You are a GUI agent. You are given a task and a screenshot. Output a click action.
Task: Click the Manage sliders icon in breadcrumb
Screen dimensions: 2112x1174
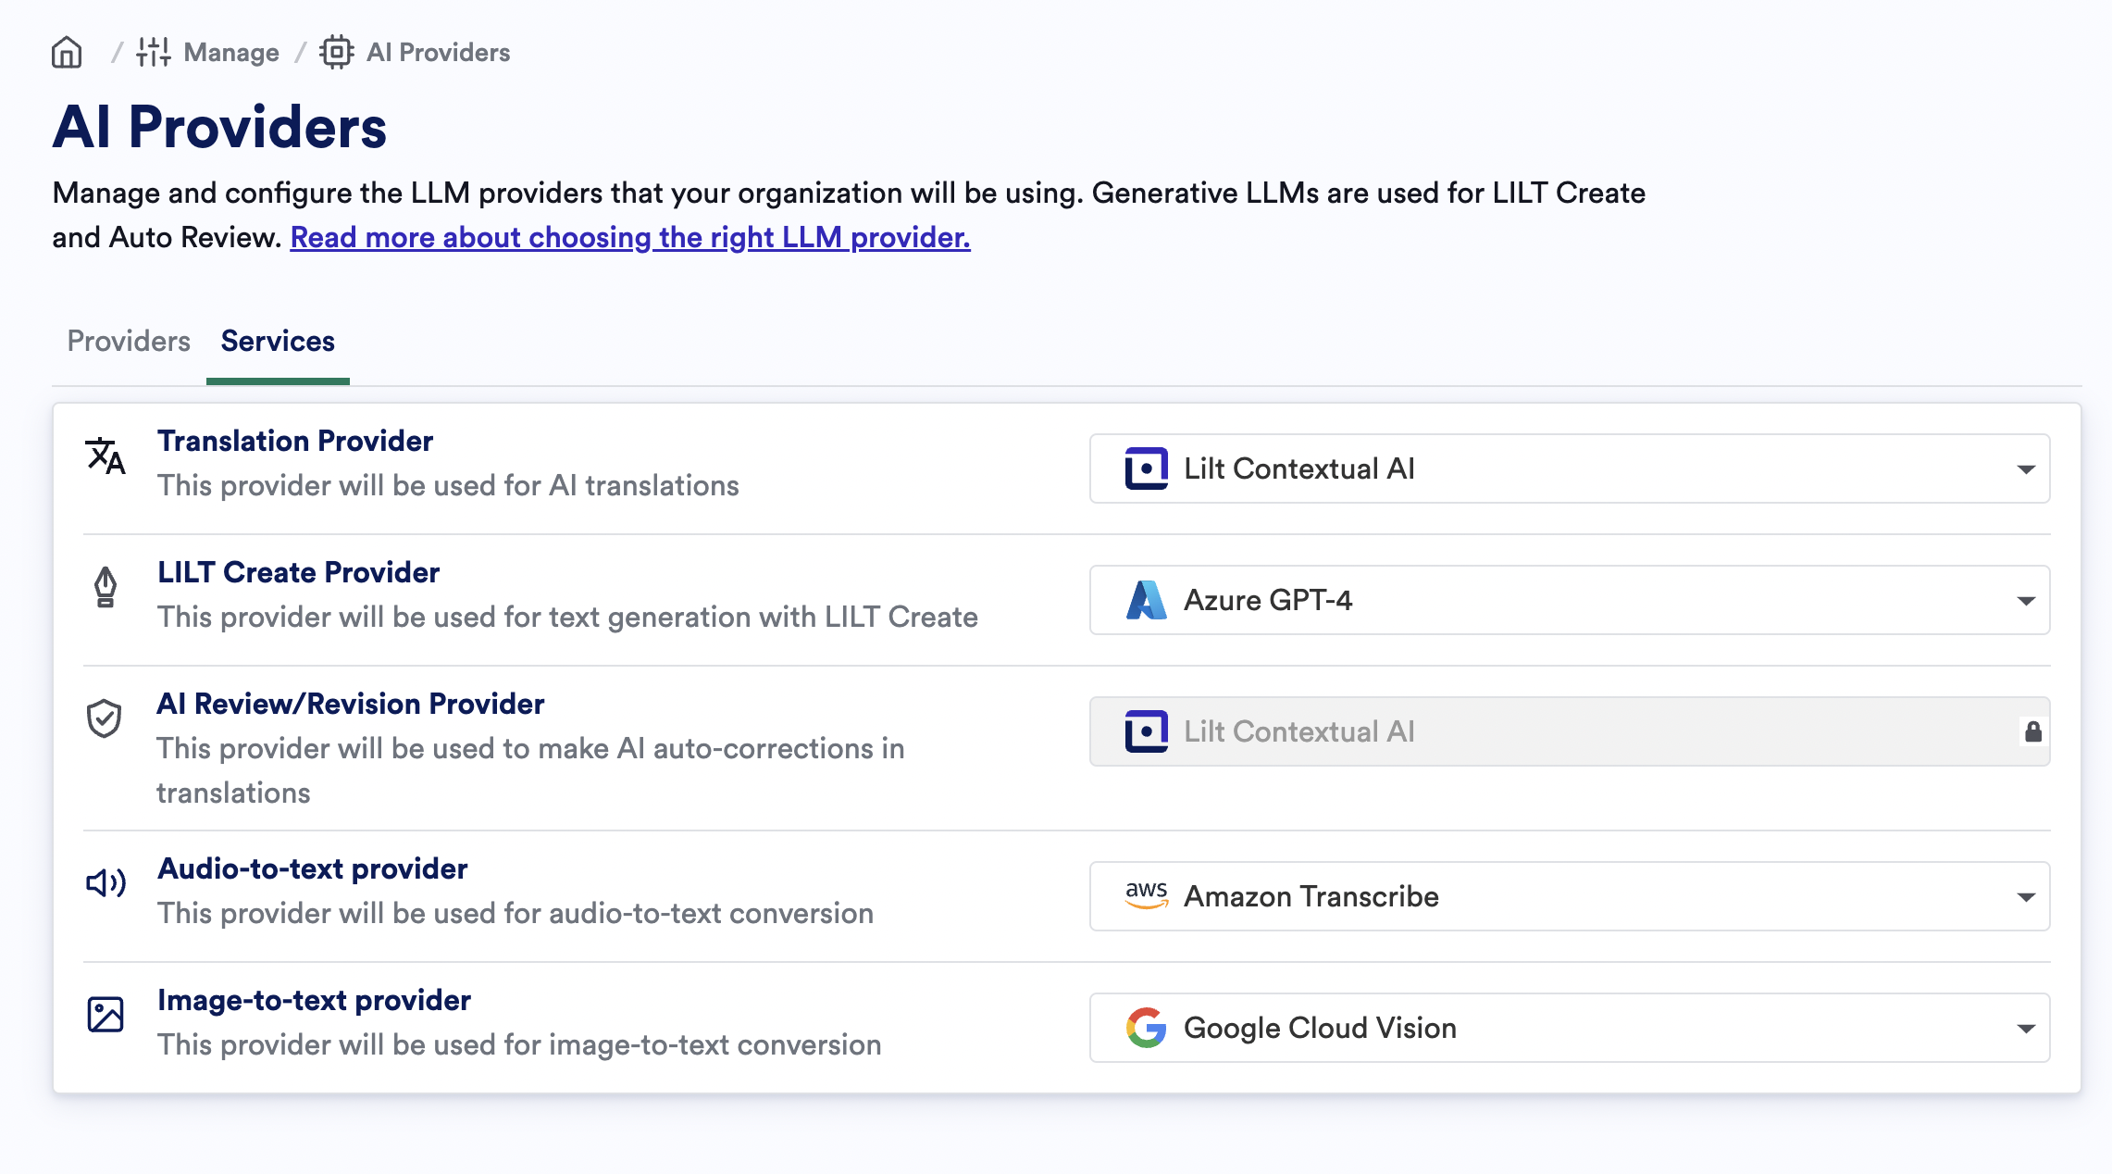(x=154, y=53)
